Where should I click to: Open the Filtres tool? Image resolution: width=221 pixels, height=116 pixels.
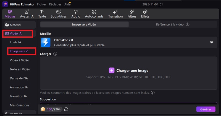click(x=132, y=14)
